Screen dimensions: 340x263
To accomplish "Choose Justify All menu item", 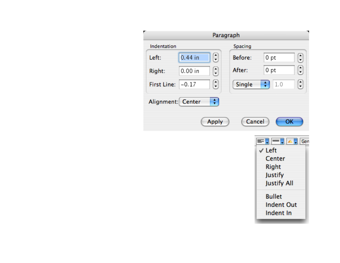I will (x=281, y=183).
